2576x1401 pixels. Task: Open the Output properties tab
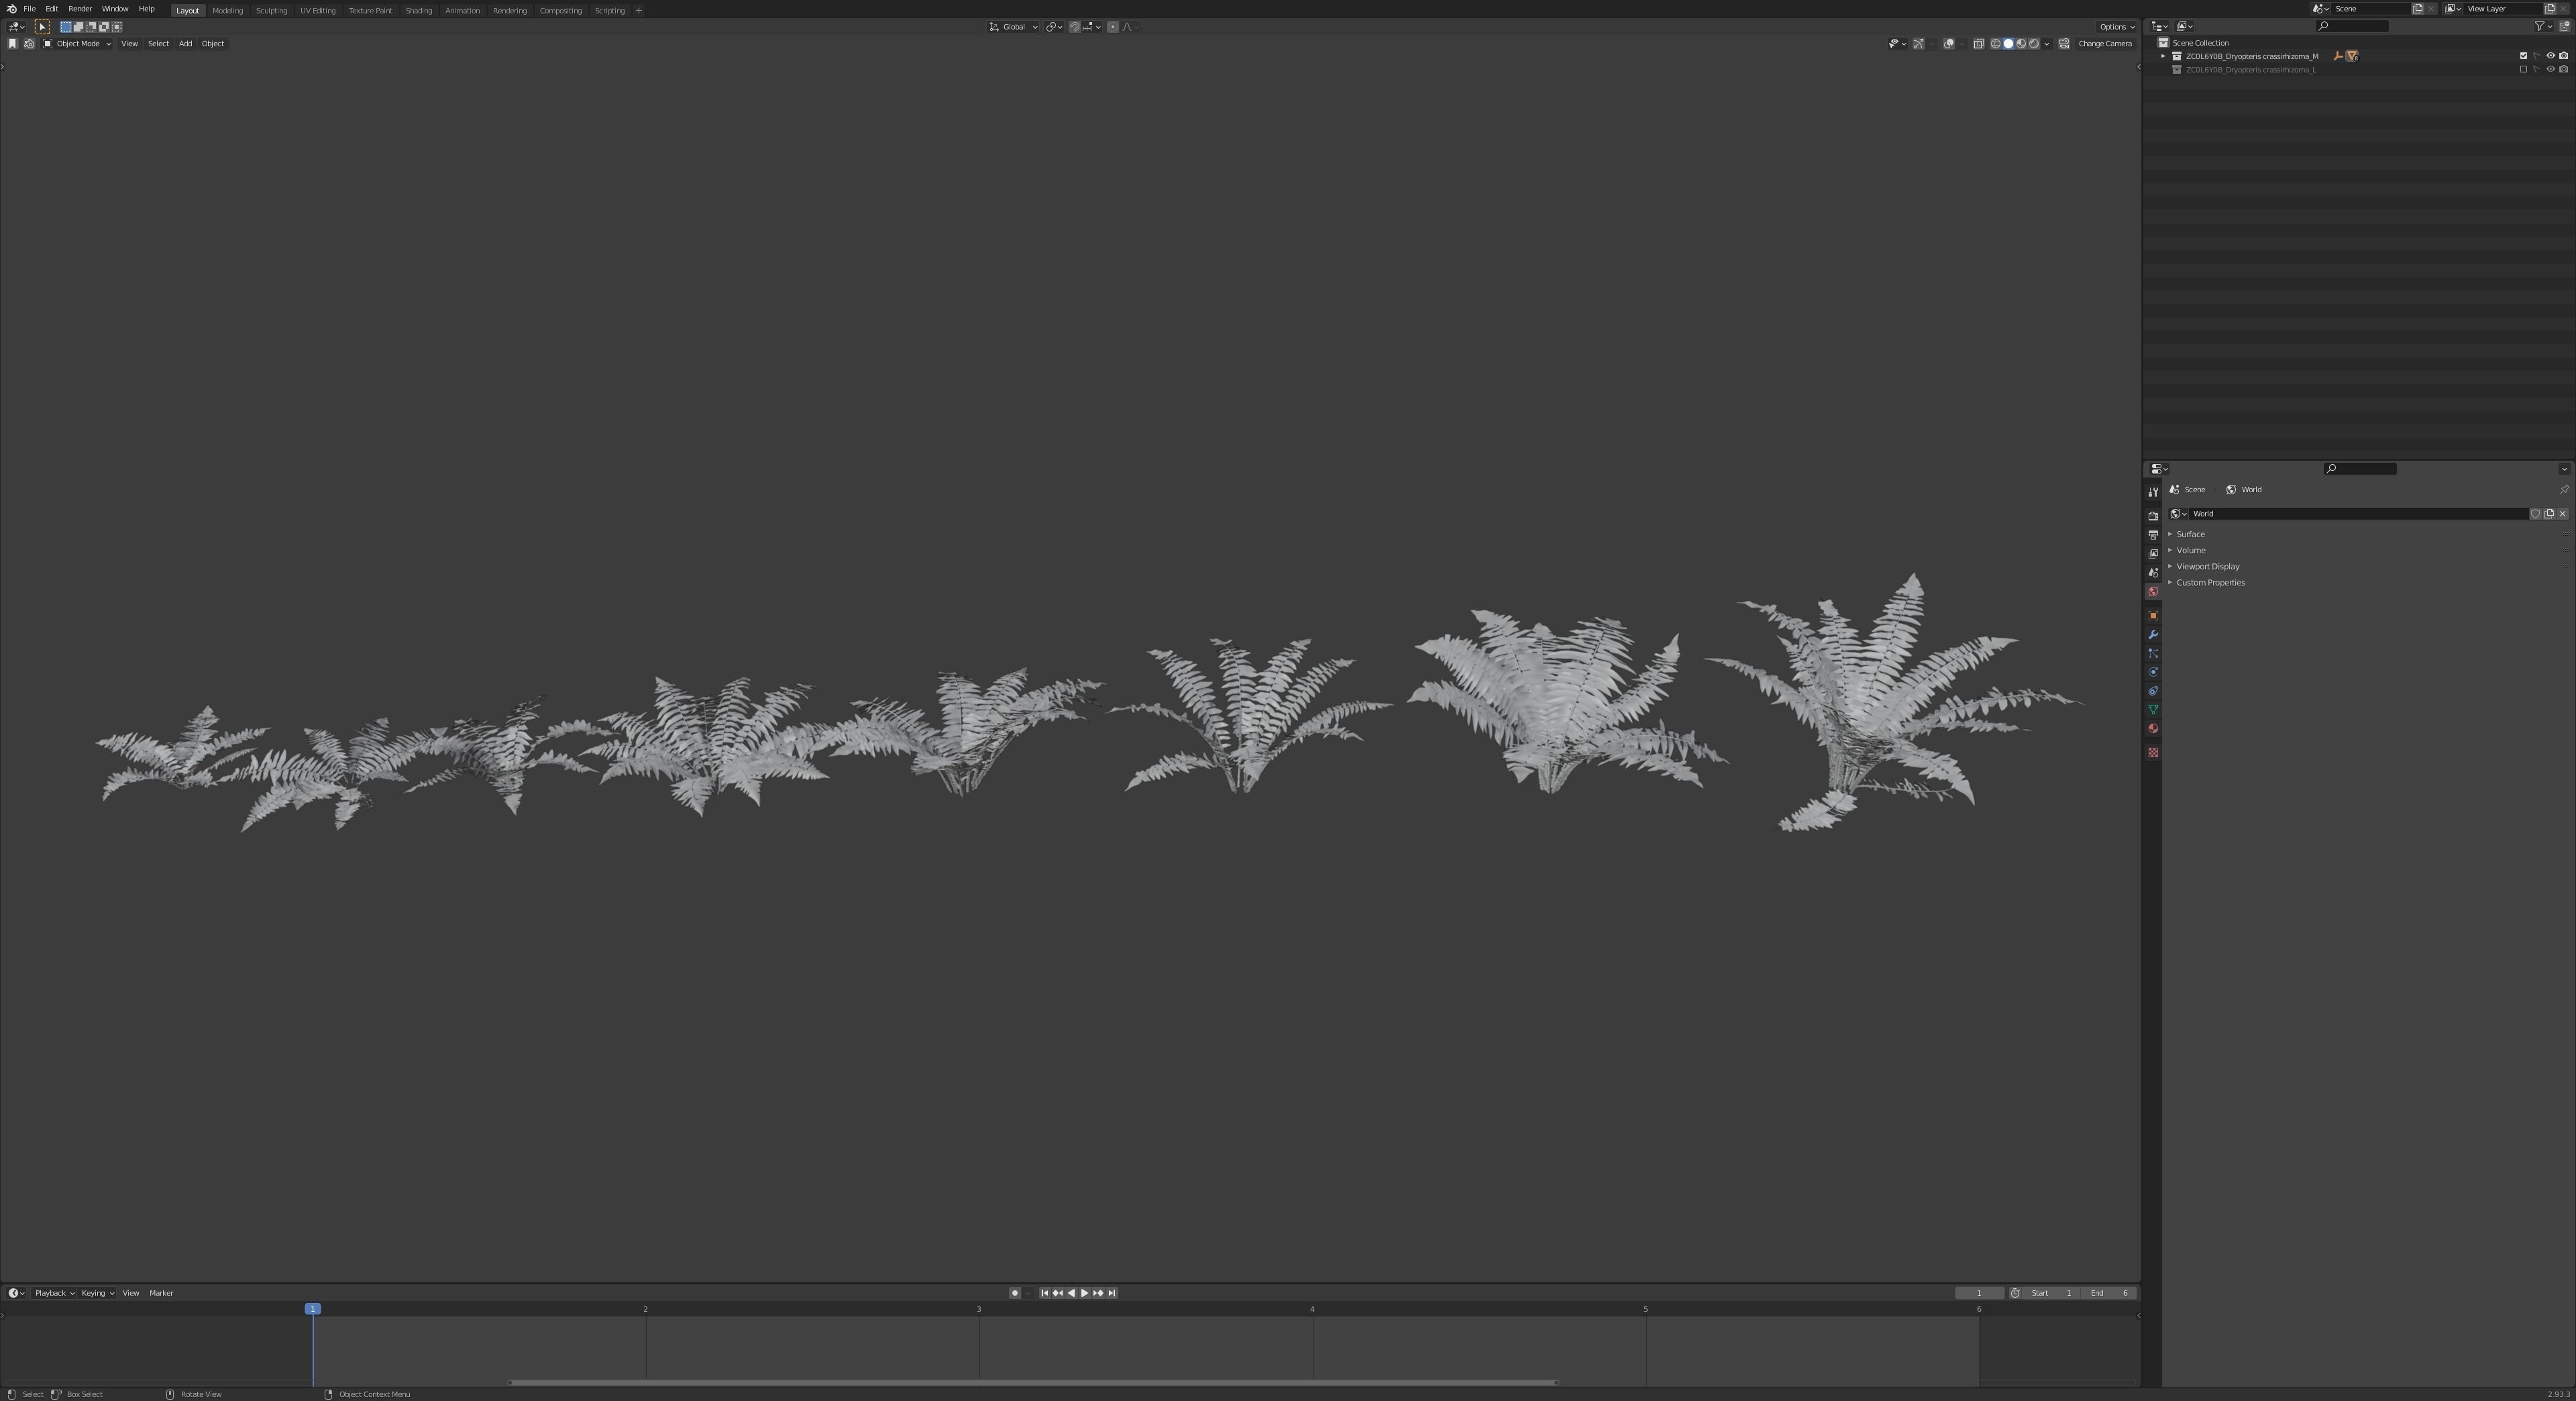coord(2153,535)
